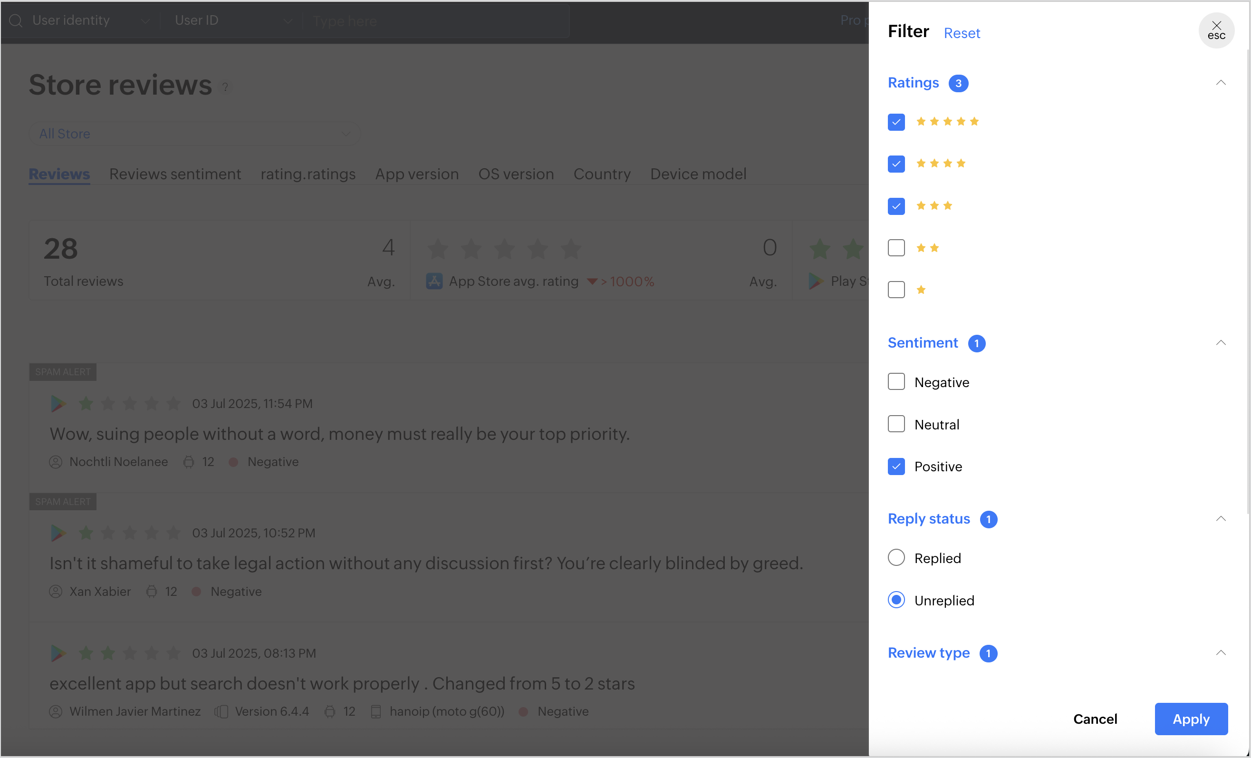This screenshot has height=758, width=1251.
Task: Click the Apply button
Action: coord(1191,719)
